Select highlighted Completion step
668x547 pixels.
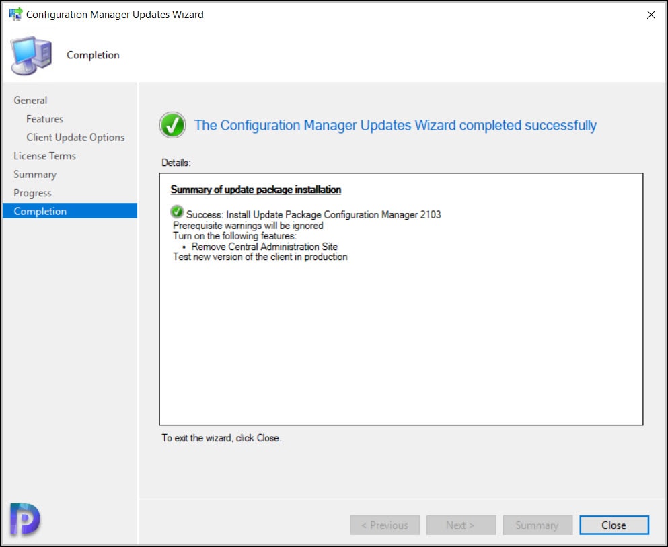pos(70,211)
